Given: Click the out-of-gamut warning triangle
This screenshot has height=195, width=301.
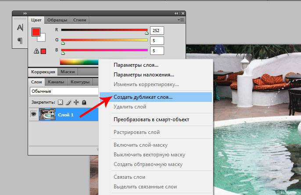Looking at the screenshot, I should [36, 51].
